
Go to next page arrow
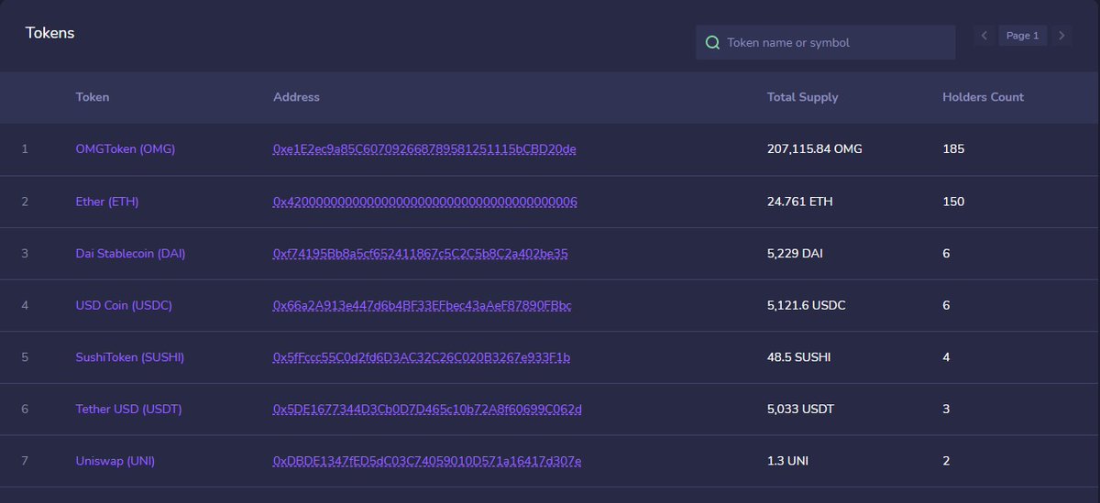pyautogui.click(x=1061, y=36)
